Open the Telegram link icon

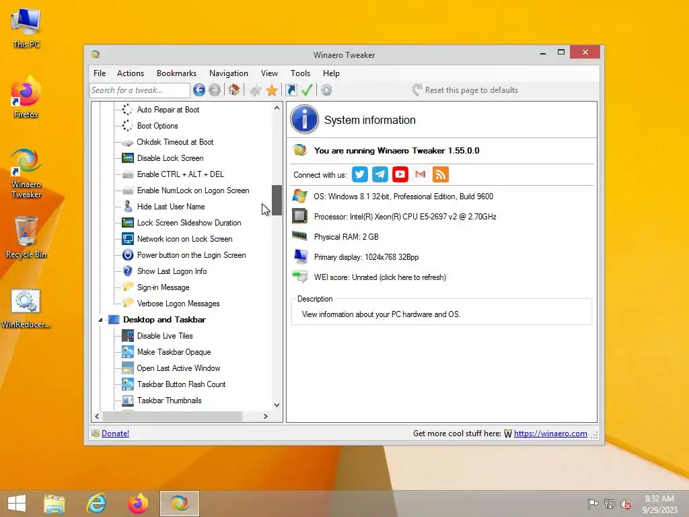pos(379,174)
